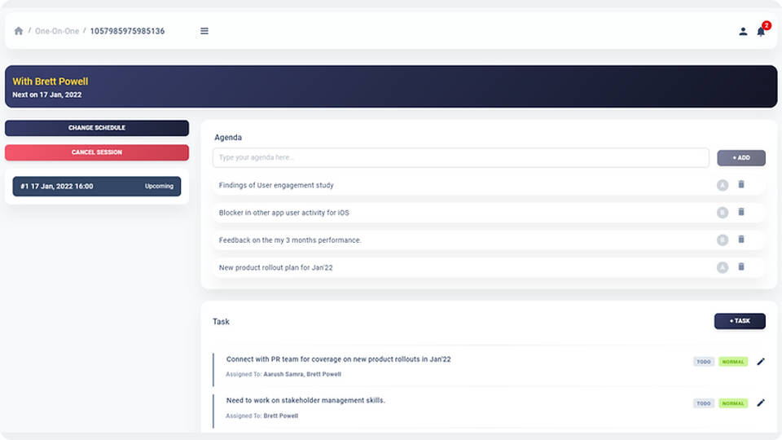Click avatar badge on 'New product rollout plan' row
The height and width of the screenshot is (440, 782).
[723, 267]
